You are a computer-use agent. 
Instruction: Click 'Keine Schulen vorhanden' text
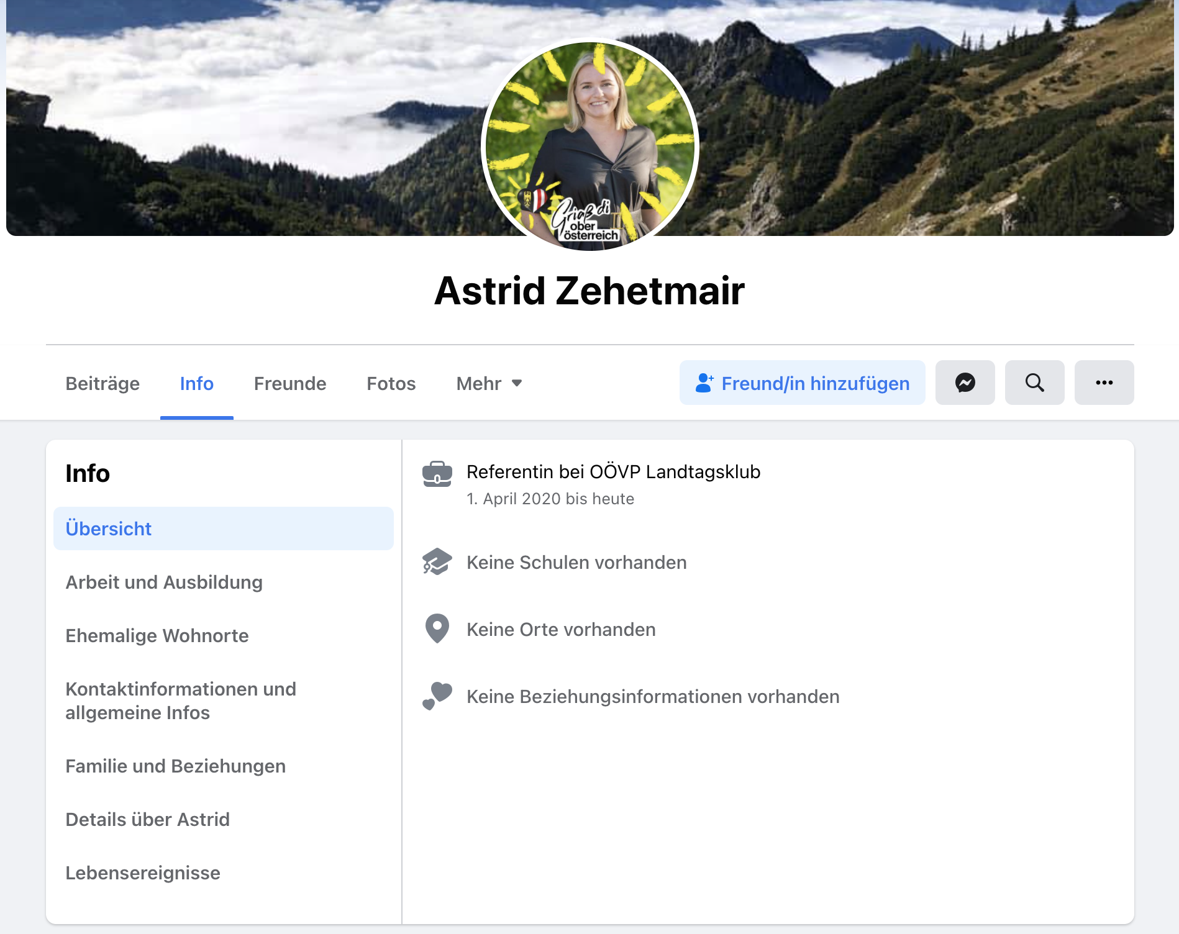(x=576, y=562)
